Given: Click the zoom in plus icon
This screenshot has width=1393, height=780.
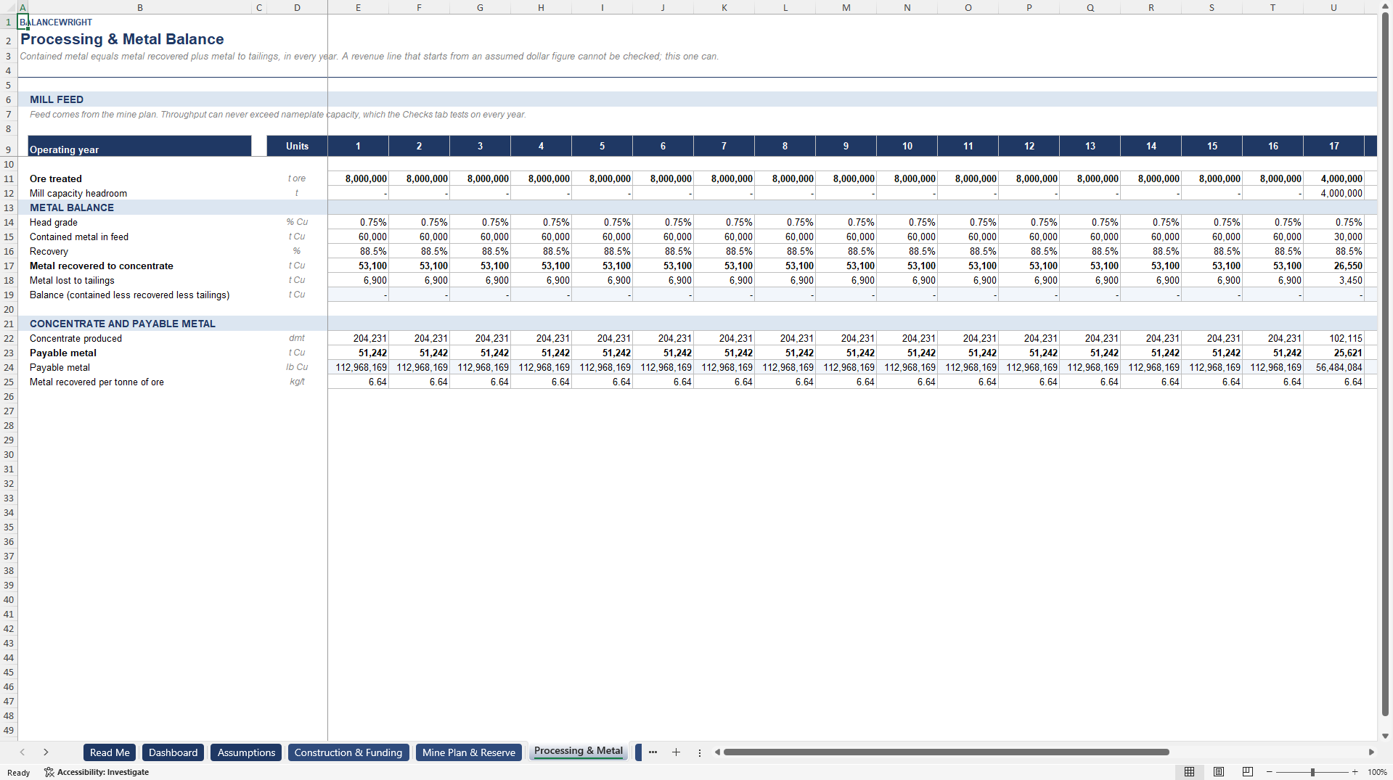Looking at the screenshot, I should pyautogui.click(x=1355, y=772).
